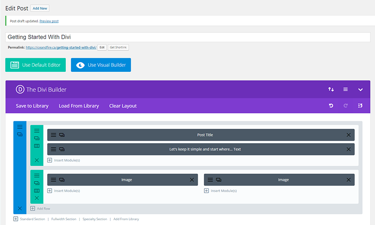Delete the second green row

(x=37, y=198)
